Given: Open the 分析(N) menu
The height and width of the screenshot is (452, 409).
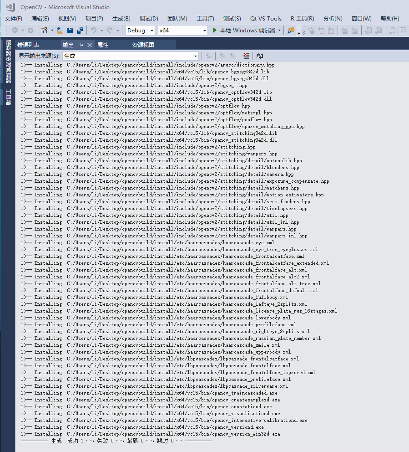Looking at the screenshot, I should click(x=333, y=18).
